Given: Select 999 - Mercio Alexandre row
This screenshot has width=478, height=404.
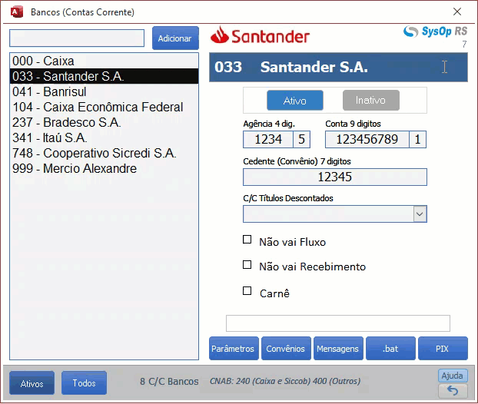Looking at the screenshot, I should [104, 168].
